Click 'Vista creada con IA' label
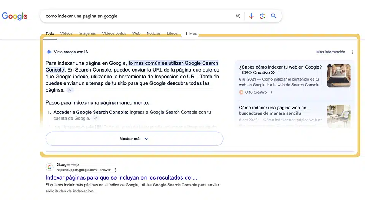The height and width of the screenshot is (200, 365). pyautogui.click(x=71, y=52)
